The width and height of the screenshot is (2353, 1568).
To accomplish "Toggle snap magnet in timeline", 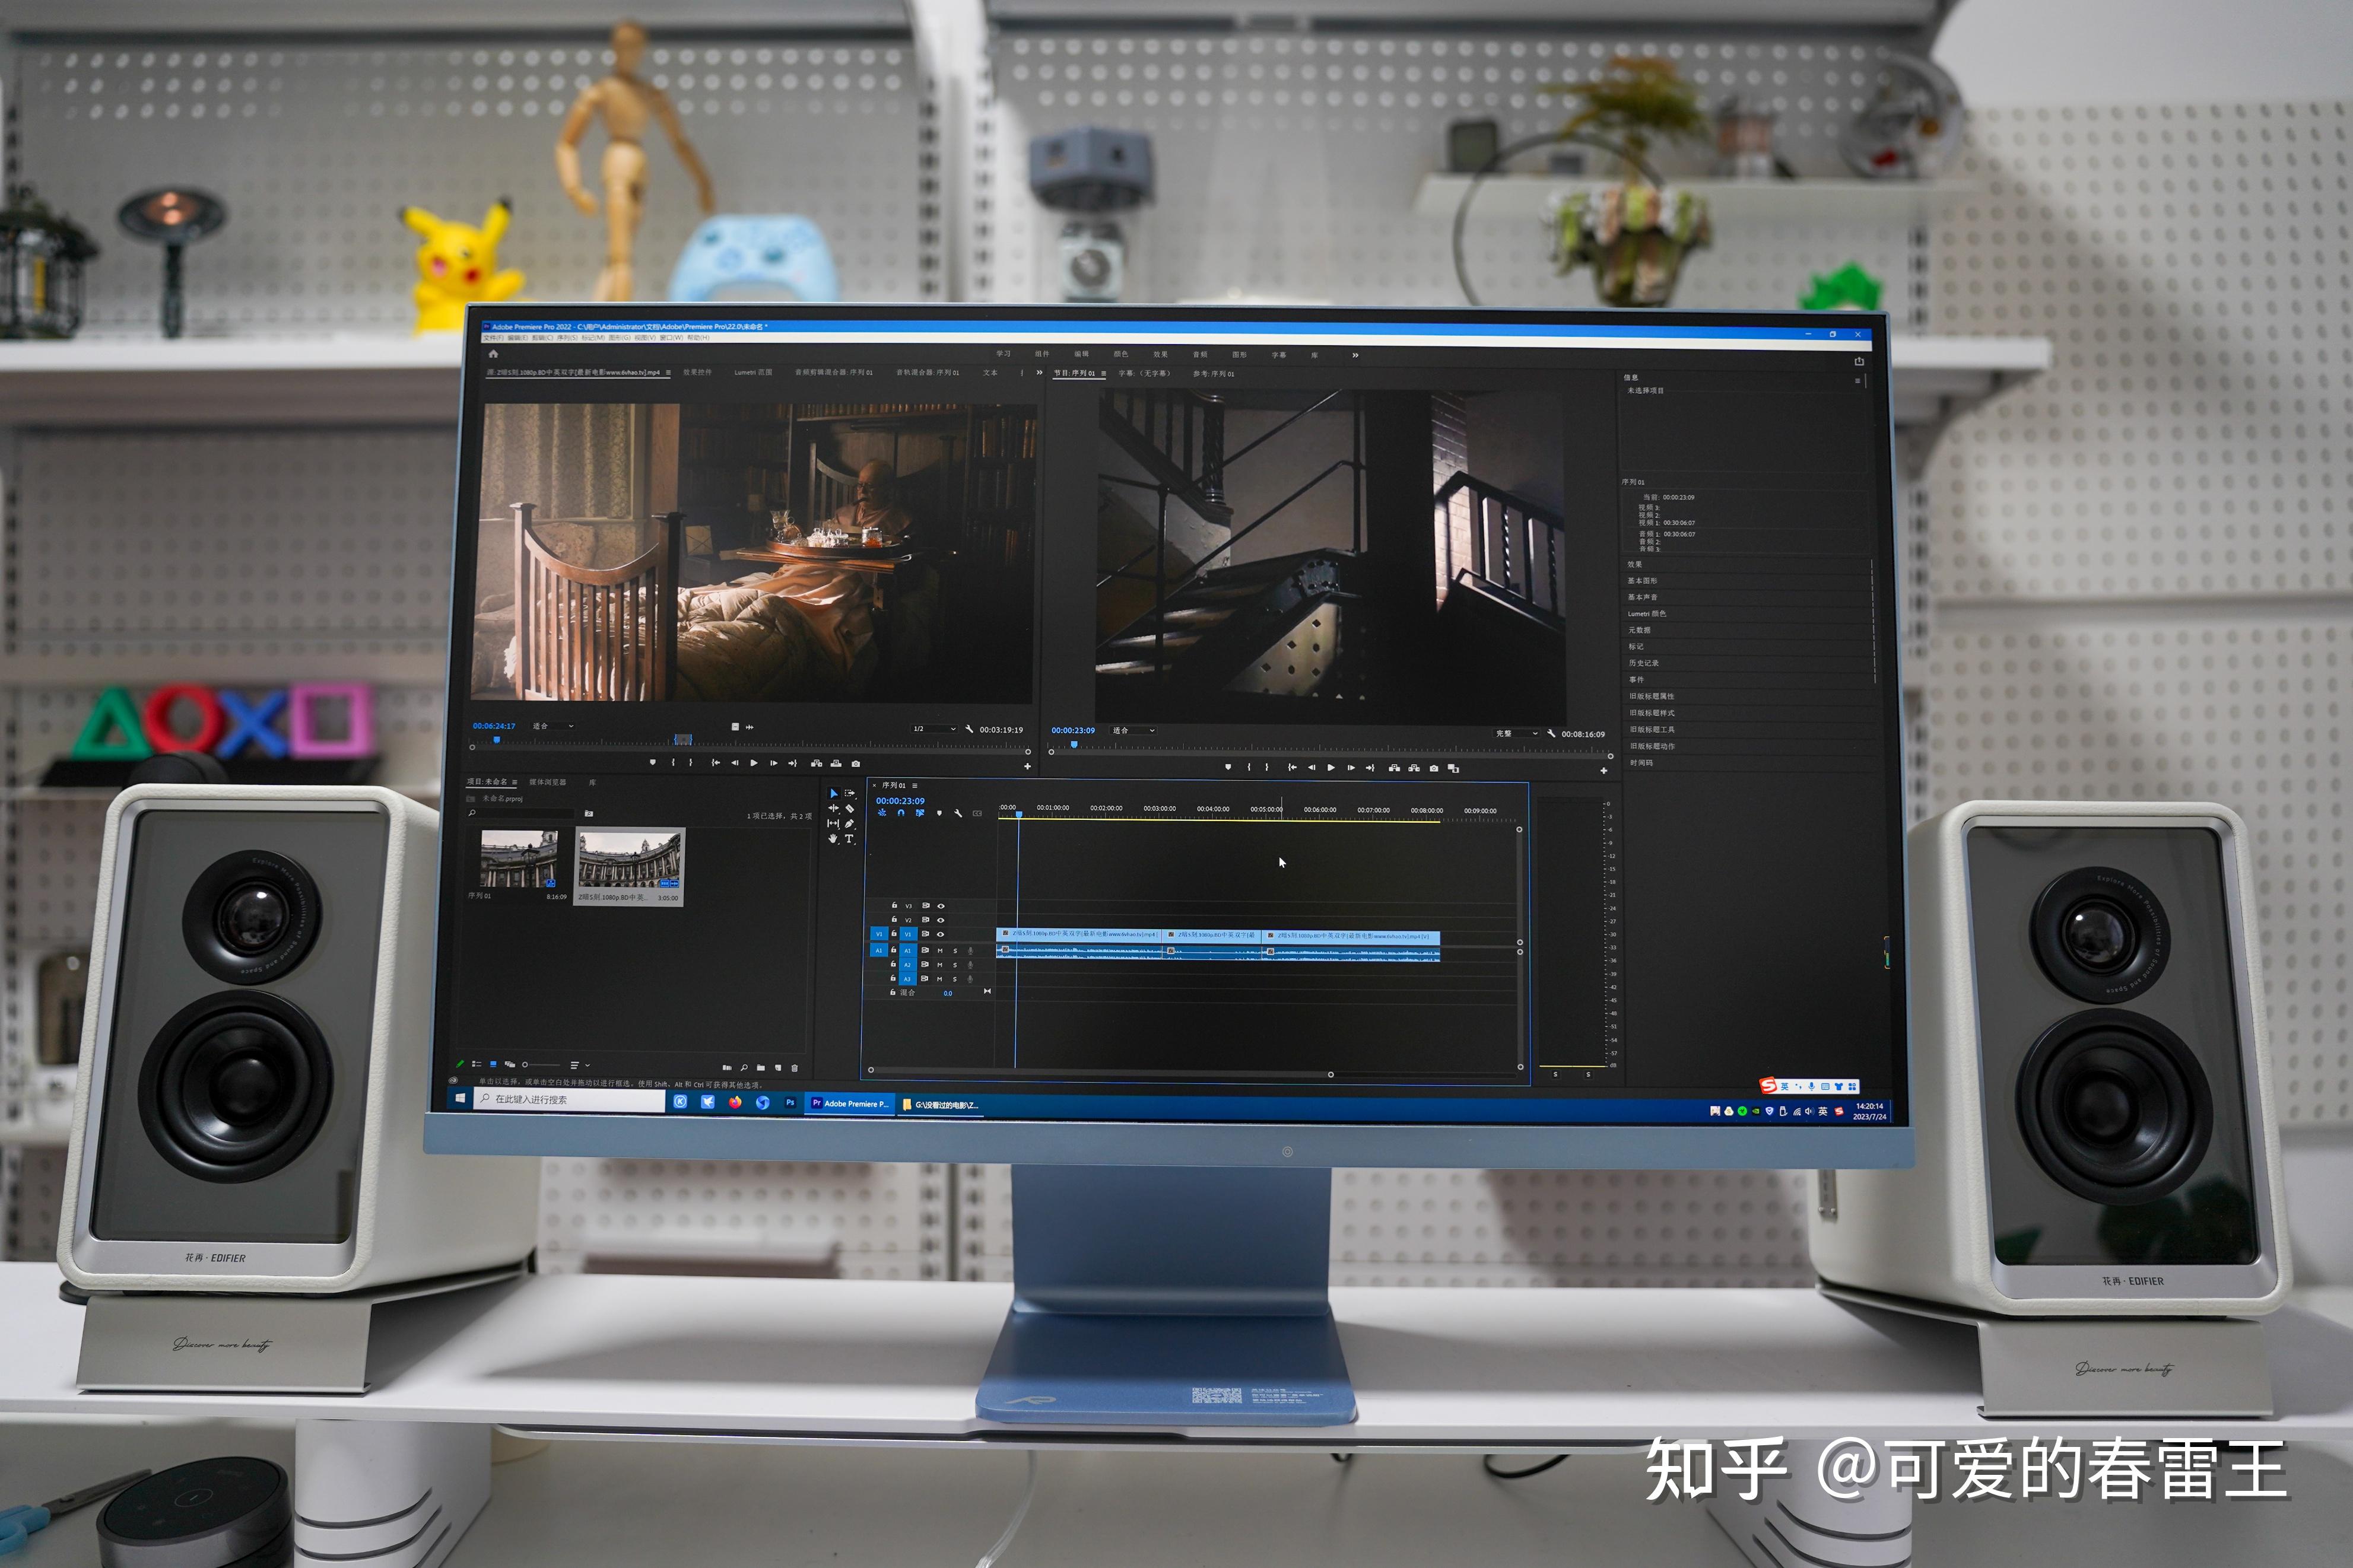I will 900,814.
